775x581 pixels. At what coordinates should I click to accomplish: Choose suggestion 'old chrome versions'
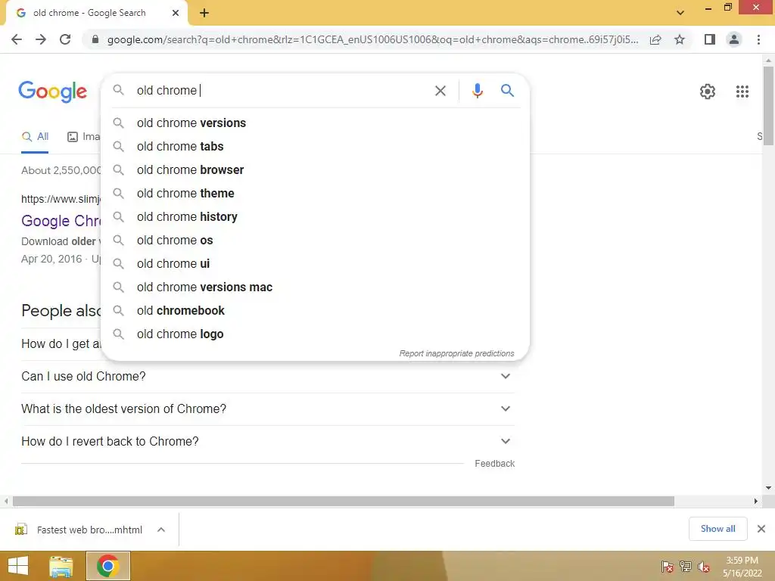coord(315,123)
